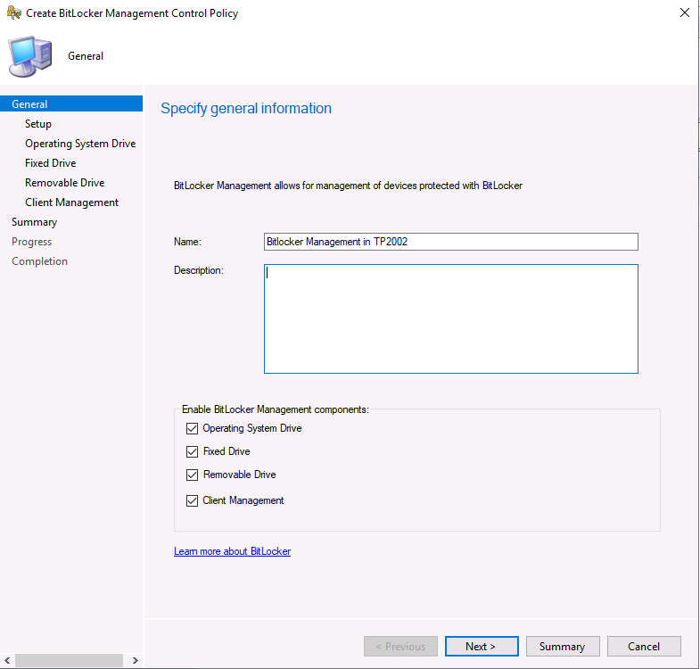Screen dimensions: 700x669
Task: Cancel the policy creation wizard
Action: (x=644, y=646)
